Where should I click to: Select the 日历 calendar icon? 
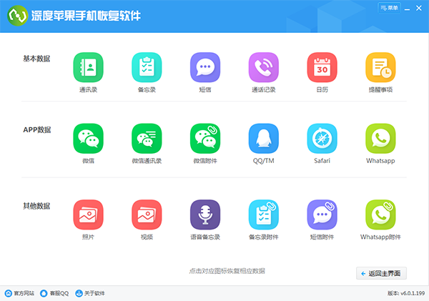322,67
